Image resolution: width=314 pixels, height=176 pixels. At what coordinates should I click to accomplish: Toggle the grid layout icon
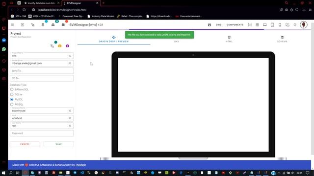click(x=257, y=25)
